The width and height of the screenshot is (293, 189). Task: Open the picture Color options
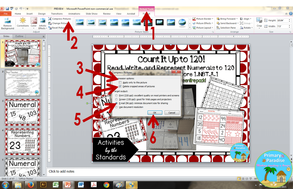[34, 23]
